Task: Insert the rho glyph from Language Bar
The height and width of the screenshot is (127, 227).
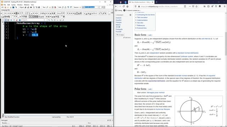Action: pyautogui.click(x=3, y=17)
